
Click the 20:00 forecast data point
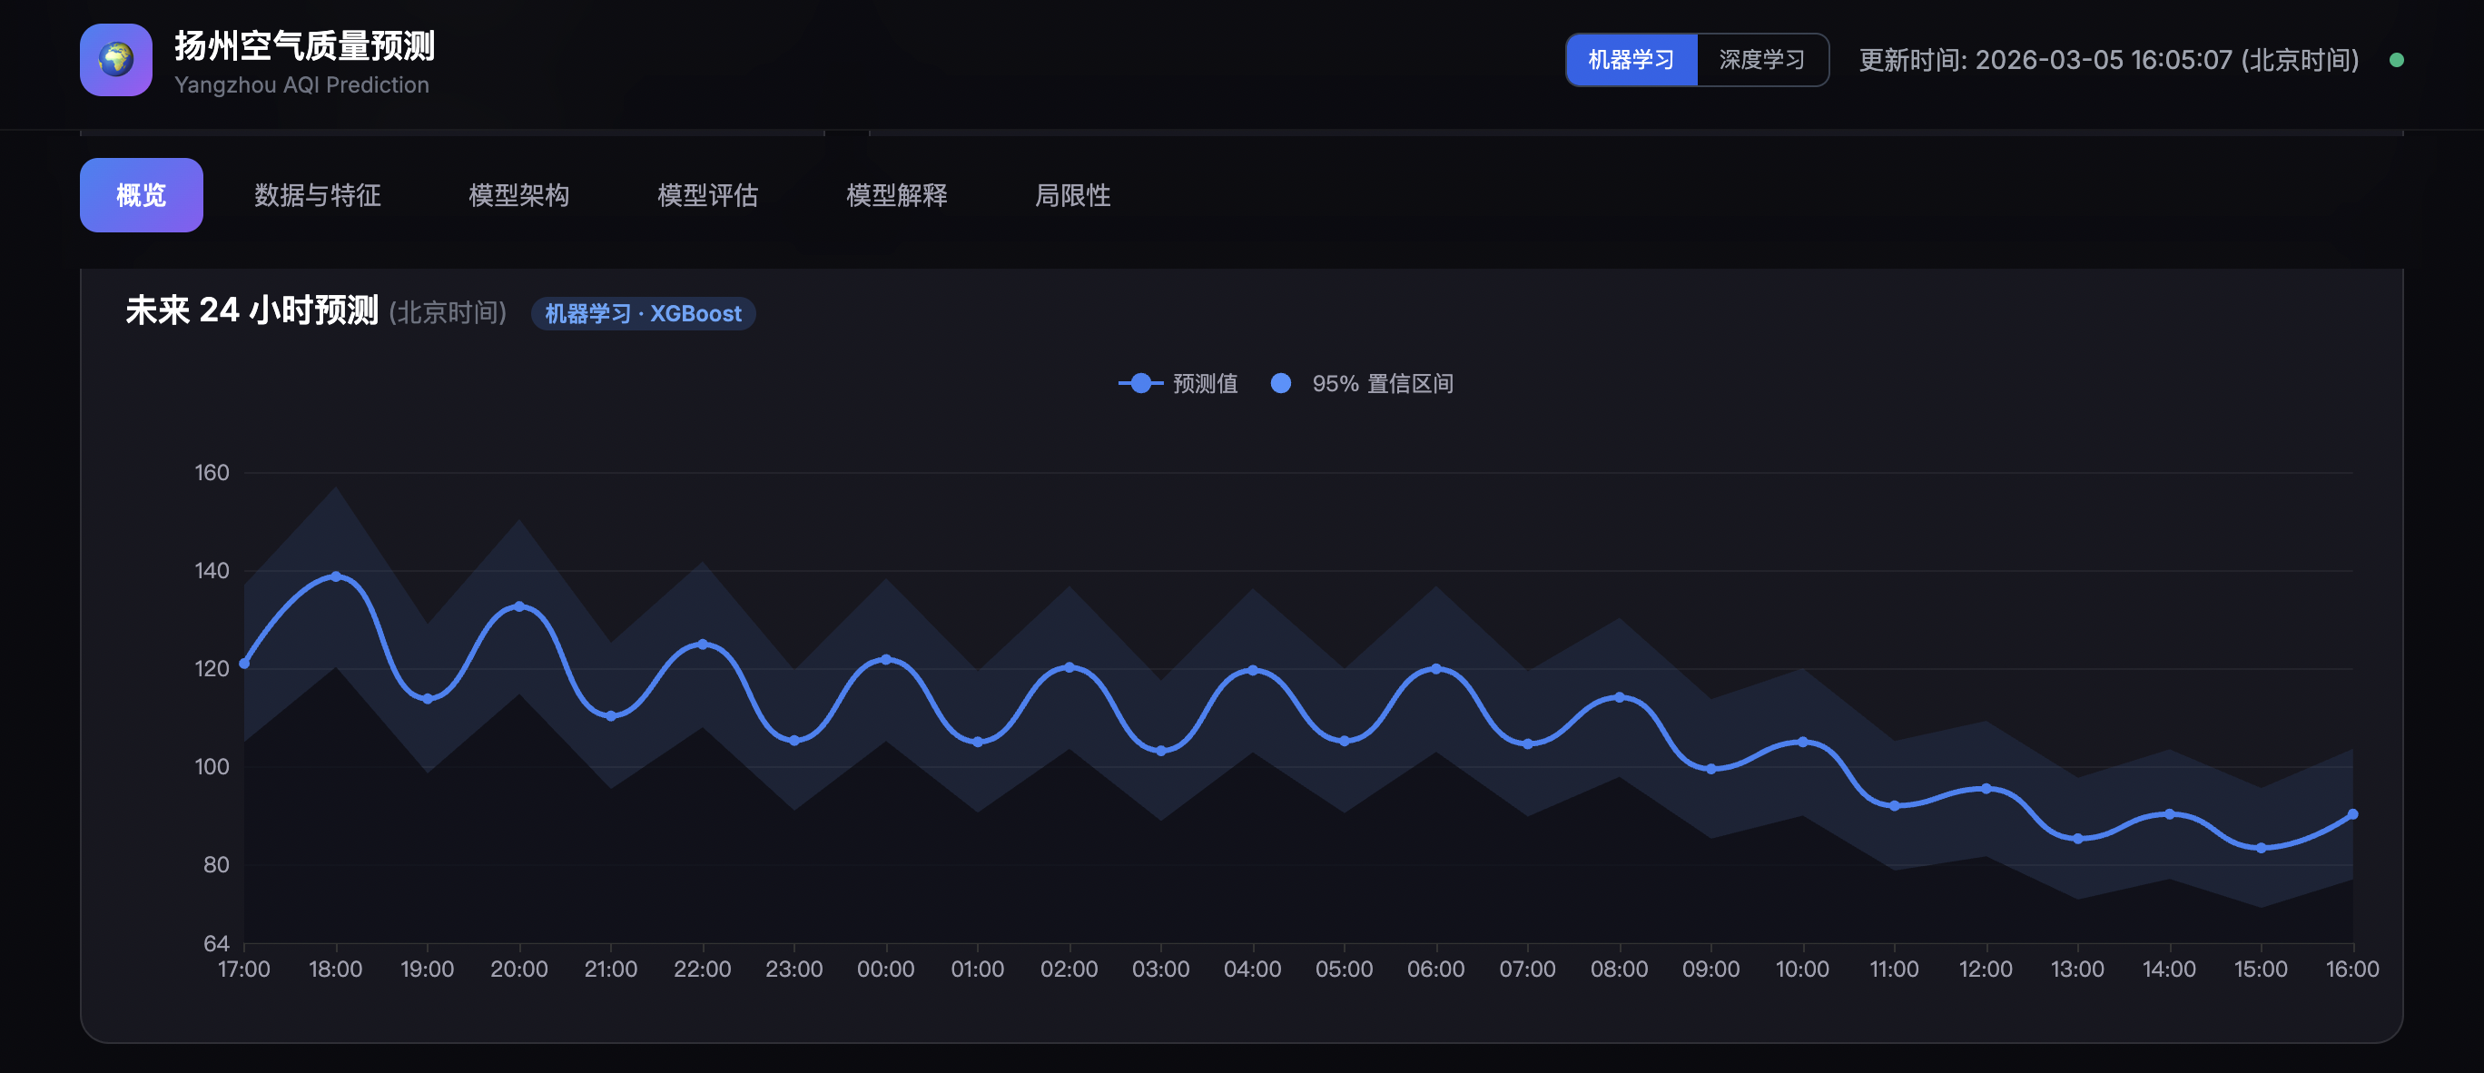(x=518, y=606)
